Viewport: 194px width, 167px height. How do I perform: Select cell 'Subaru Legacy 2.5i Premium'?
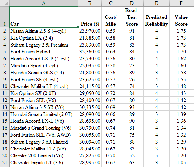[x=44, y=45]
